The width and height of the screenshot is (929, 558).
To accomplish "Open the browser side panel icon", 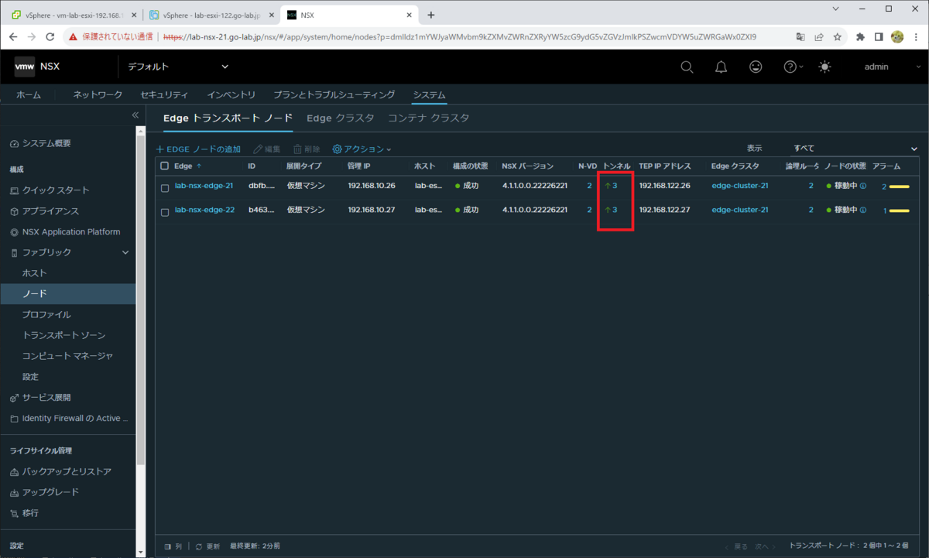I will click(879, 36).
